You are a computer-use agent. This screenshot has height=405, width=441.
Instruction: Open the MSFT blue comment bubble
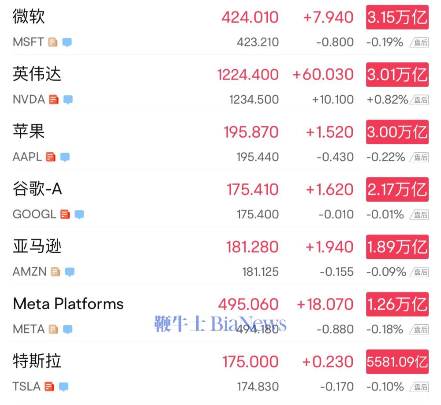click(x=67, y=42)
